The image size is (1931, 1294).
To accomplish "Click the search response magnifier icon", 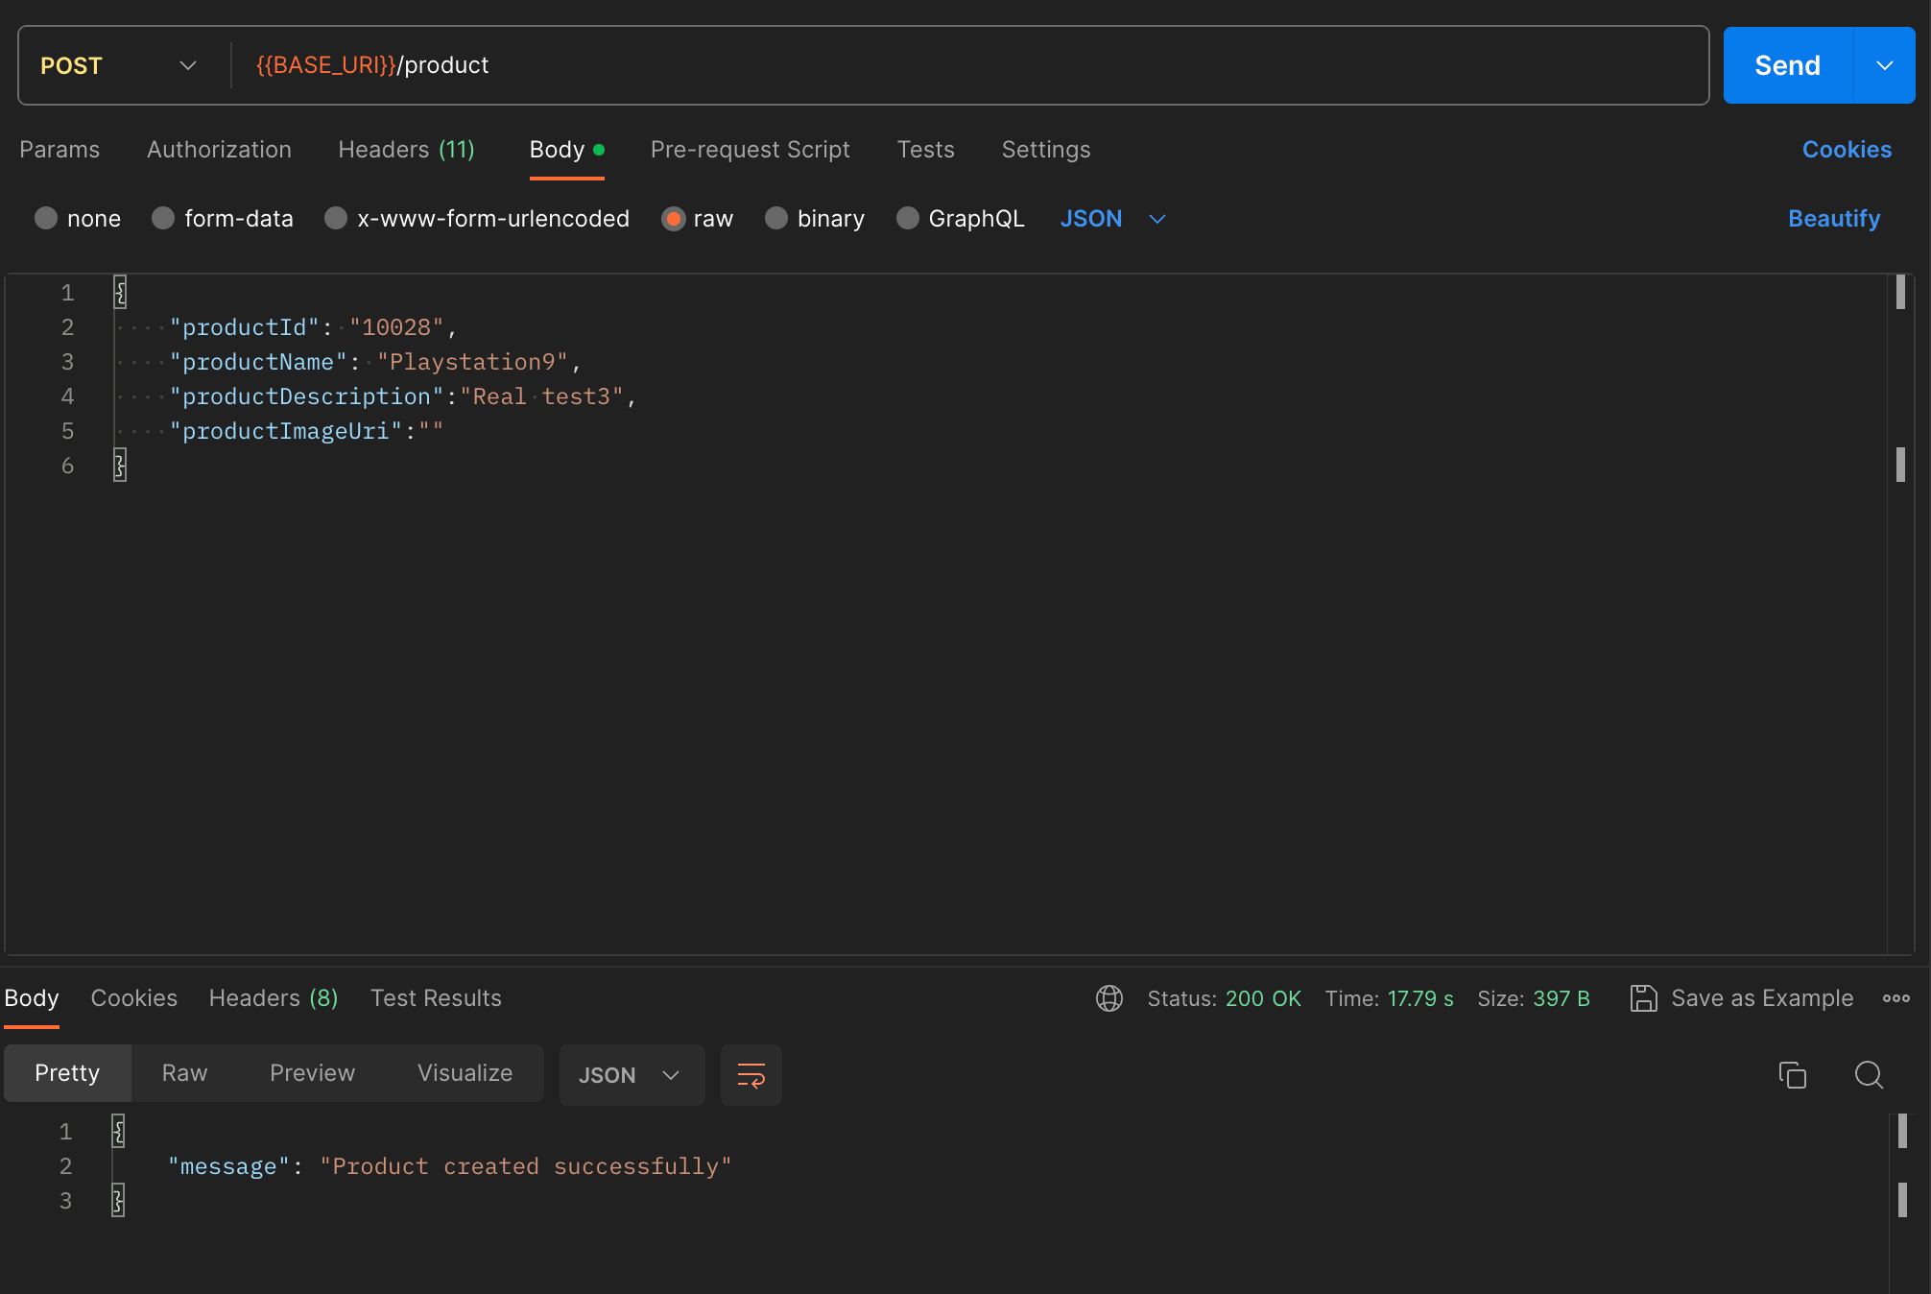I will (1868, 1074).
